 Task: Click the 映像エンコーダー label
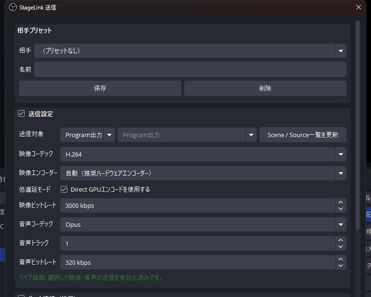click(x=38, y=173)
